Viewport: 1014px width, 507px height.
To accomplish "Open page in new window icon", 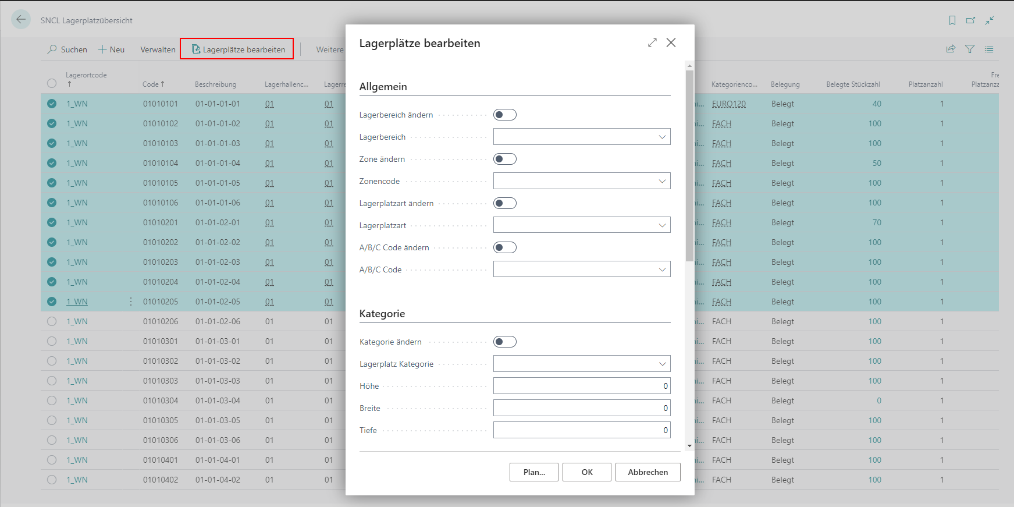I will tap(970, 20).
